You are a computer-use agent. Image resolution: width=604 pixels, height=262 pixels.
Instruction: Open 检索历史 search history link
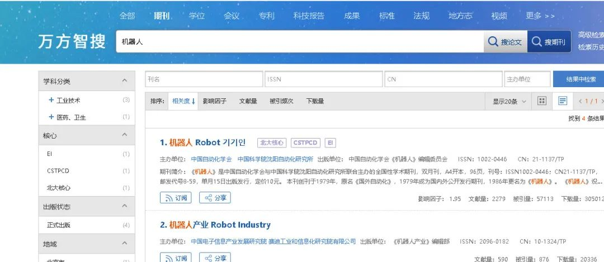tap(591, 47)
